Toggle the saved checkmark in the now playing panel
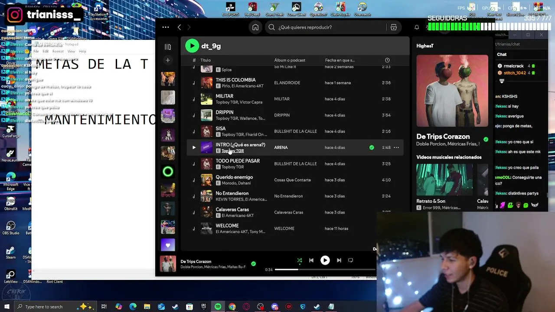Image resolution: width=555 pixels, height=312 pixels. [486, 140]
